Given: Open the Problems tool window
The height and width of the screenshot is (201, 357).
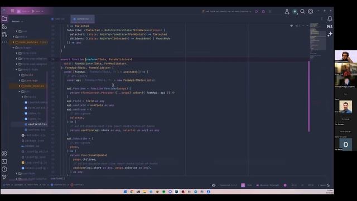Looking at the screenshot, I should [4, 169].
